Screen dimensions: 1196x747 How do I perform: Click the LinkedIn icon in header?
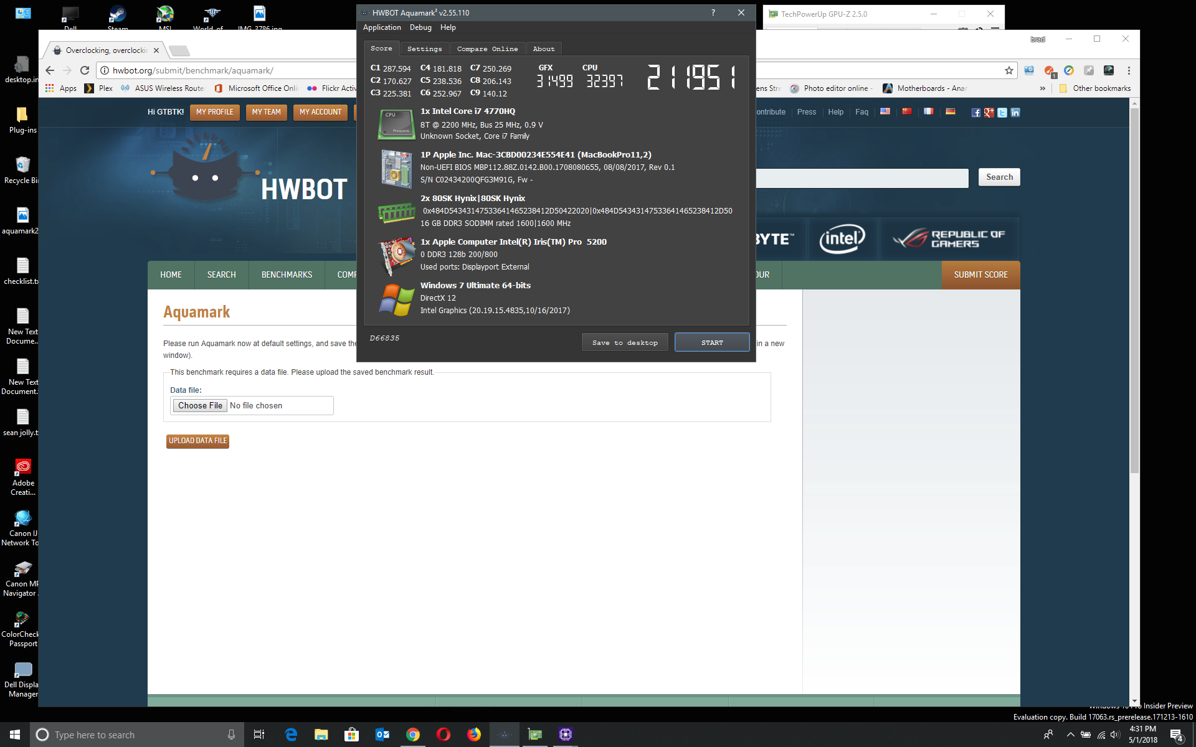[1015, 113]
